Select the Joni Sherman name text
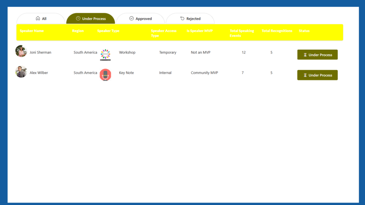Screen dimensions: 365x205 [40, 52]
